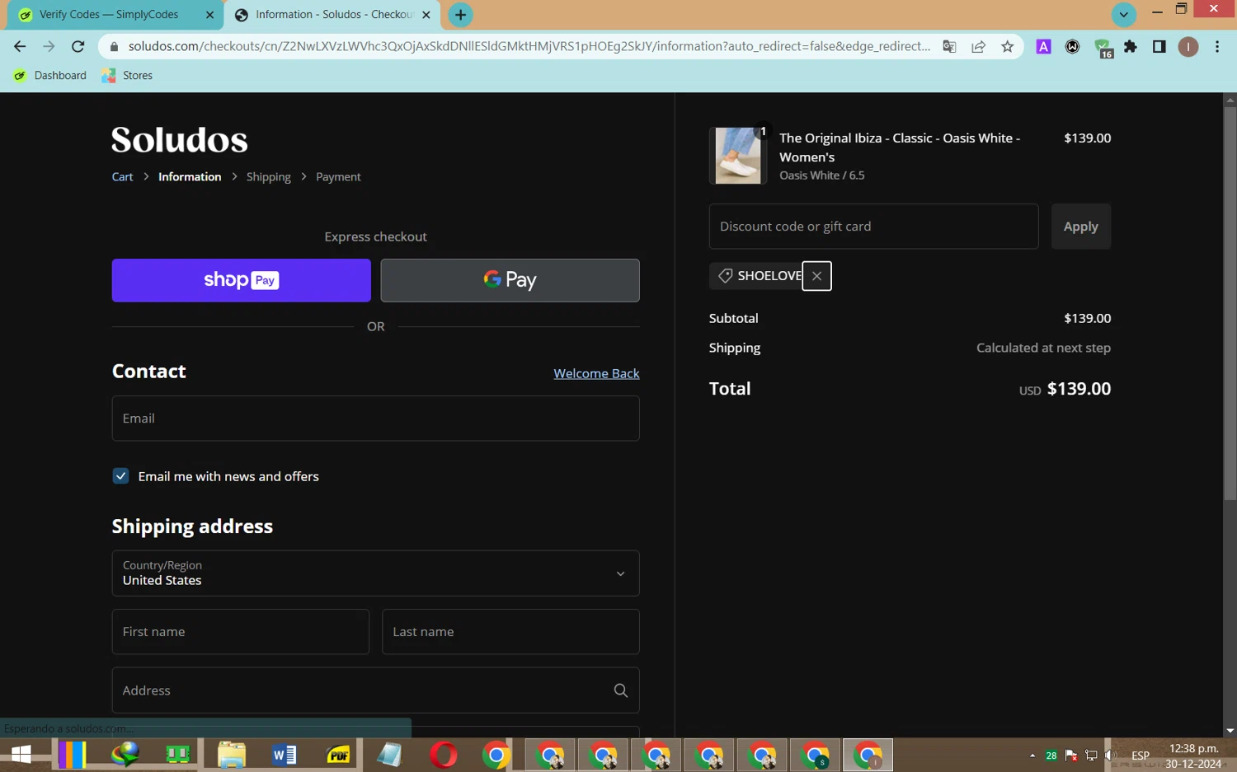Reload the Soludos checkout page
This screenshot has width=1237, height=772.
pyautogui.click(x=78, y=46)
